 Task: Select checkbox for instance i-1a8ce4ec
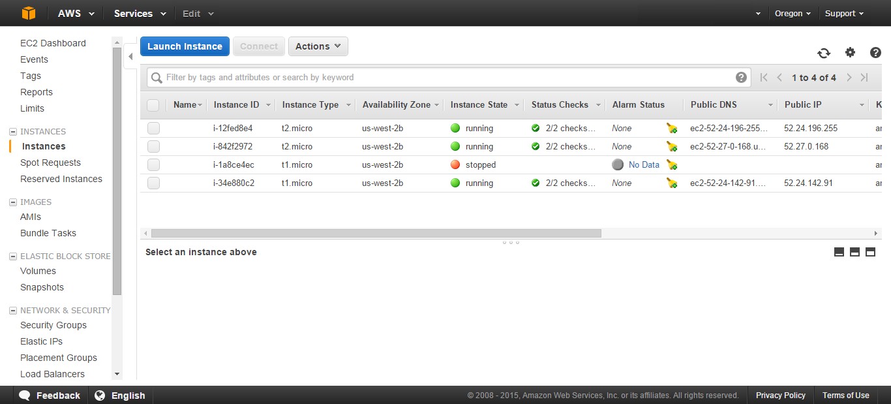153,165
